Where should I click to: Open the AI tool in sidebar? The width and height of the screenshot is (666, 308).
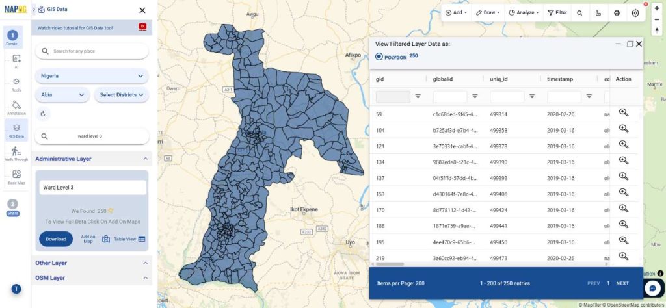(16, 60)
